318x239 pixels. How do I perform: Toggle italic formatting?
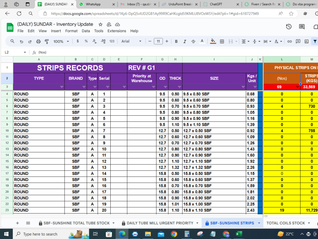[x=184, y=41]
